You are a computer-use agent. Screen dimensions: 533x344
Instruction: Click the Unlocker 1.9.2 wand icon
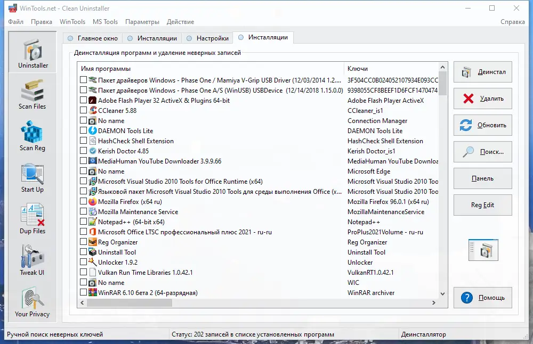[92, 262]
